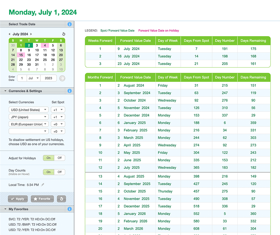Click Day Number header in months table
The width and height of the screenshot is (280, 235).
coord(225,78)
